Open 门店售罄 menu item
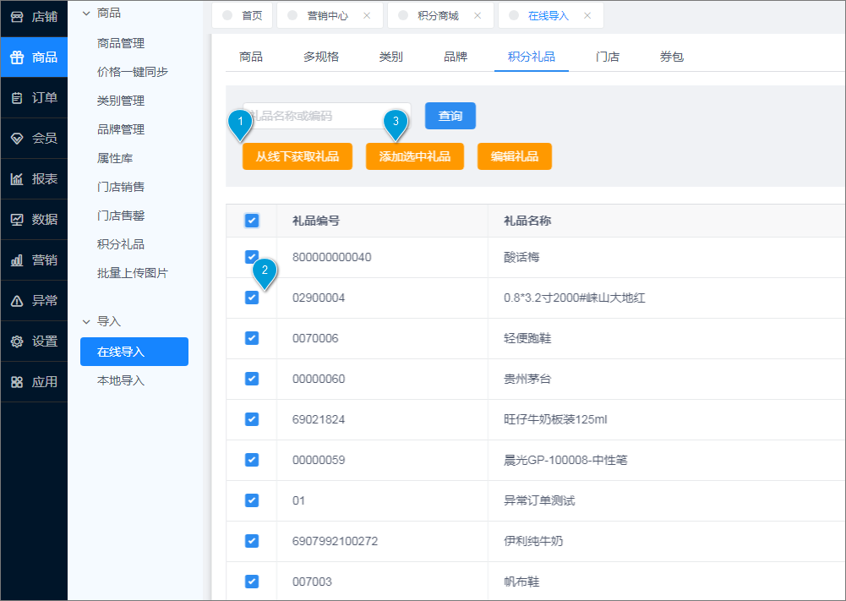 pos(121,216)
